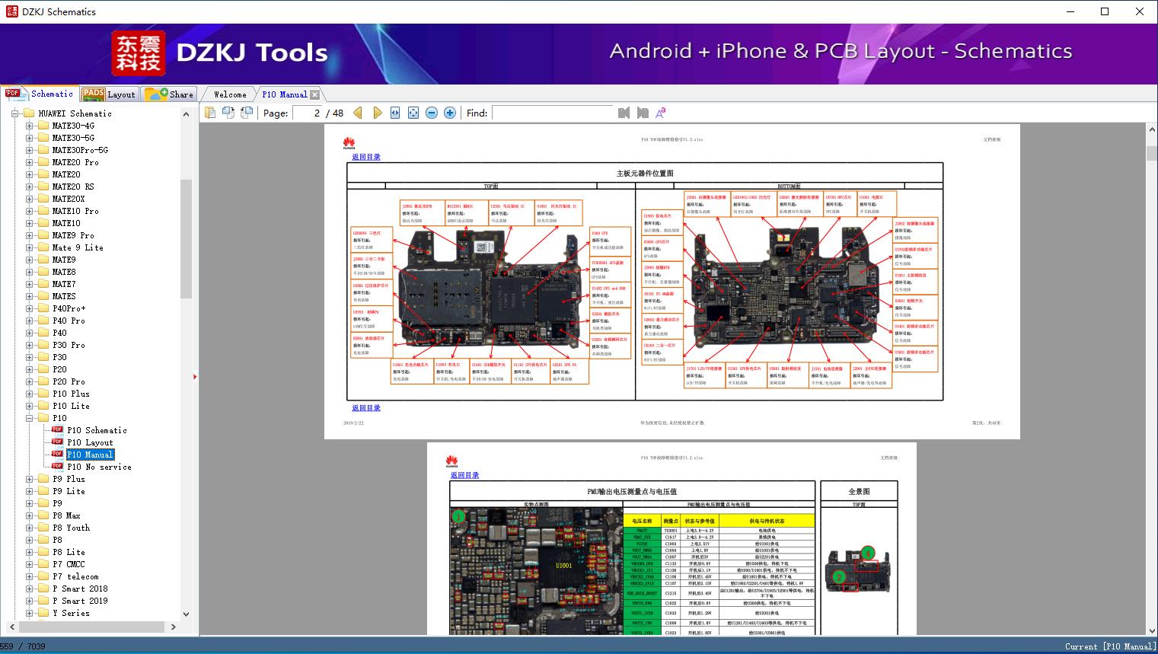Expand the P10 Plus folder

(x=29, y=394)
